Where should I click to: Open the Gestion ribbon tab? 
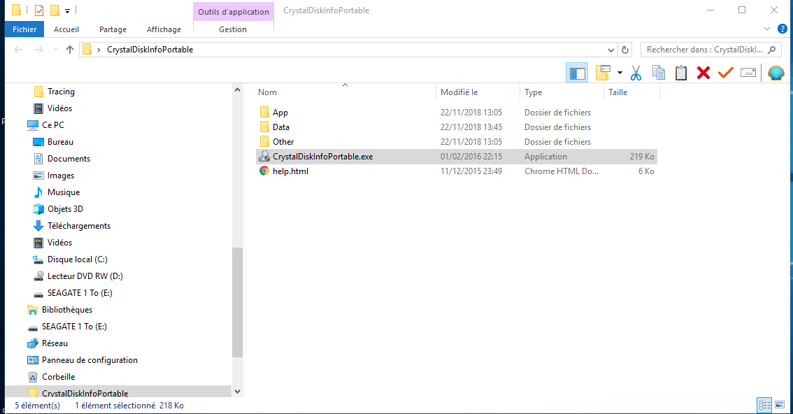[x=233, y=29]
